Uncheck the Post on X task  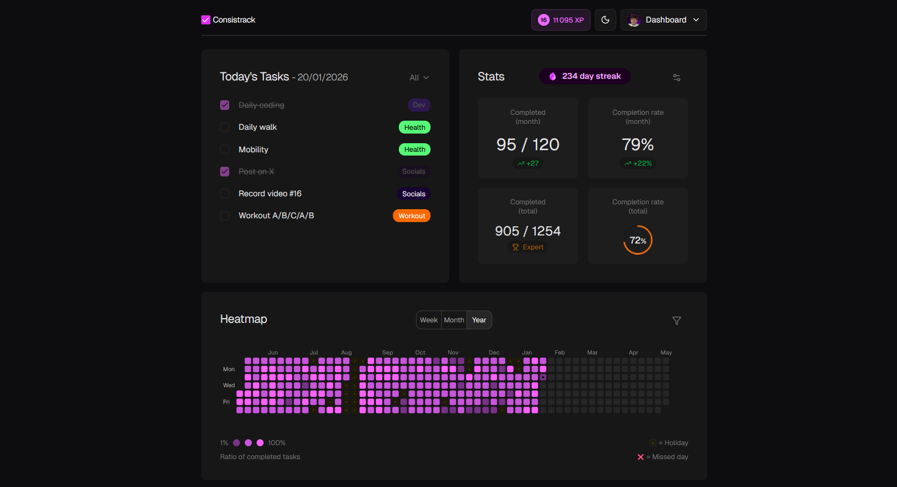(x=225, y=172)
